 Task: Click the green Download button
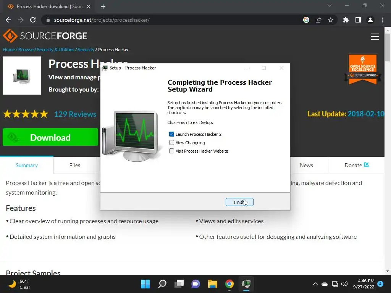tap(50, 137)
